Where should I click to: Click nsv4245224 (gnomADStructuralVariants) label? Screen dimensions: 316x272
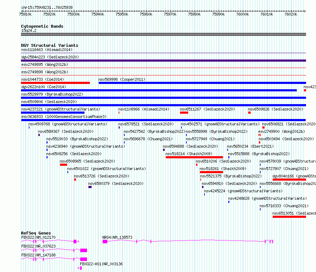click(x=244, y=191)
